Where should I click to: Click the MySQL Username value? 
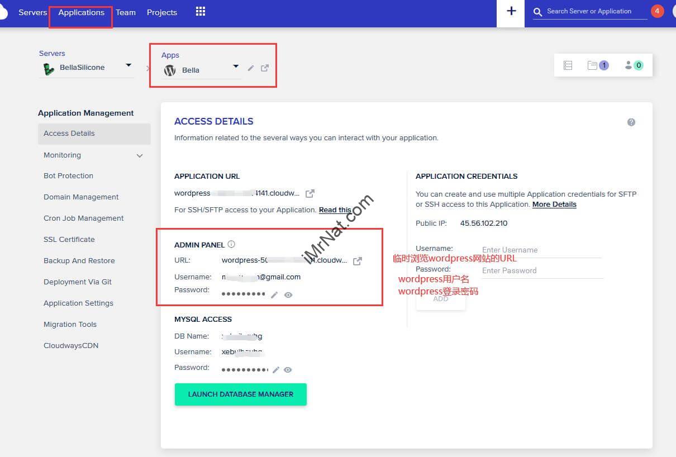point(242,352)
